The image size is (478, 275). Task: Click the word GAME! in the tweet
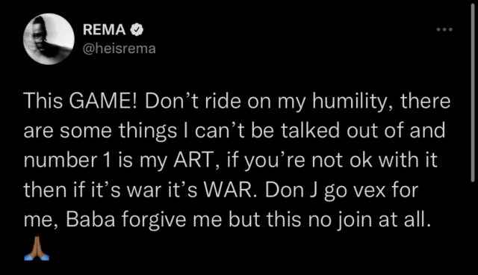pyautogui.click(x=104, y=101)
